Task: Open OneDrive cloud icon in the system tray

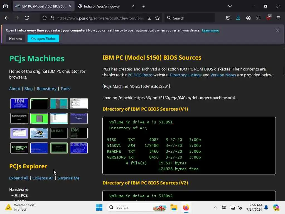Action: [224, 207]
